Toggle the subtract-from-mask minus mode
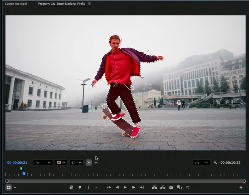 96,163
